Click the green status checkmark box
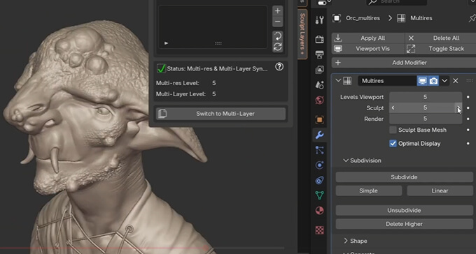The width and height of the screenshot is (476, 254). [x=161, y=68]
